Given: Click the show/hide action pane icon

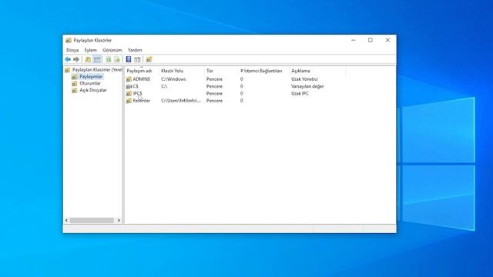Looking at the screenshot, I should coord(137,59).
